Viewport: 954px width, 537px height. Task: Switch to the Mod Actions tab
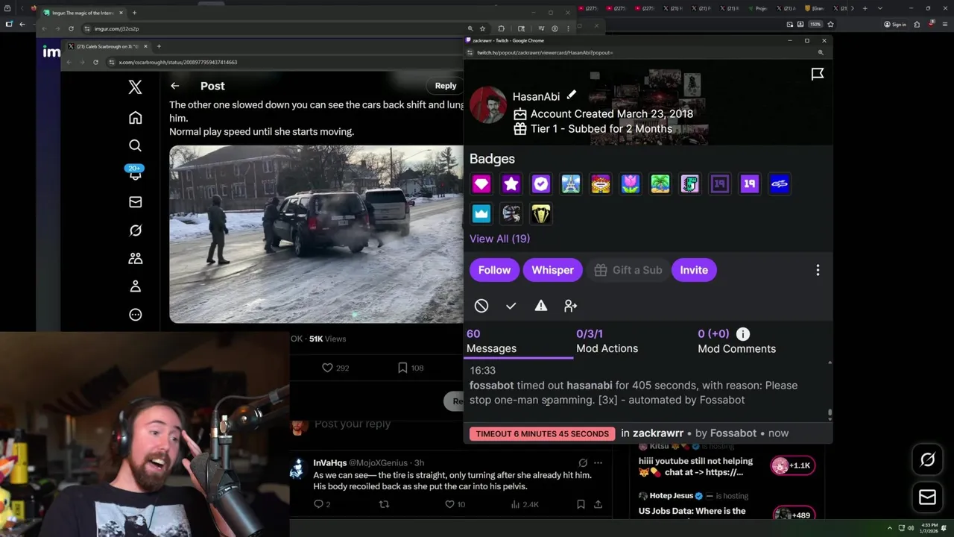[x=607, y=342]
